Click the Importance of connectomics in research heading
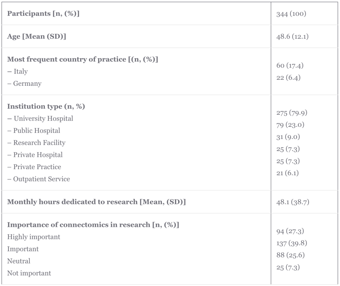The image size is (340, 286). click(93, 225)
